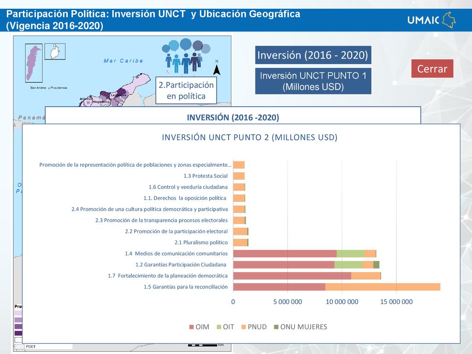Image resolution: width=472 pixels, height=354 pixels.
Task: Select the OIT segment of bar 1.2
Action: (348, 265)
